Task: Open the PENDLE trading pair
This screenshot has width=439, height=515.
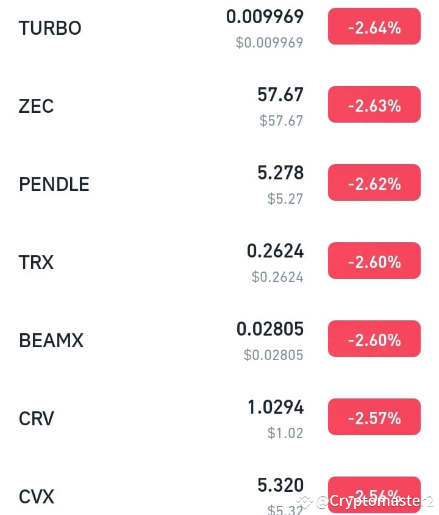Action: point(220,184)
